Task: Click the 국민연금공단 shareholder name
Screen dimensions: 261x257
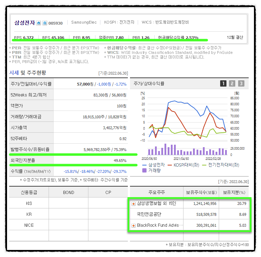Action: [x=149, y=214]
